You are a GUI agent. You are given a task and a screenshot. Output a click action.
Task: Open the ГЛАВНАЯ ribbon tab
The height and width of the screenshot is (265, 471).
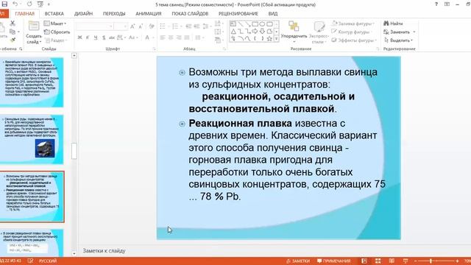click(x=24, y=13)
